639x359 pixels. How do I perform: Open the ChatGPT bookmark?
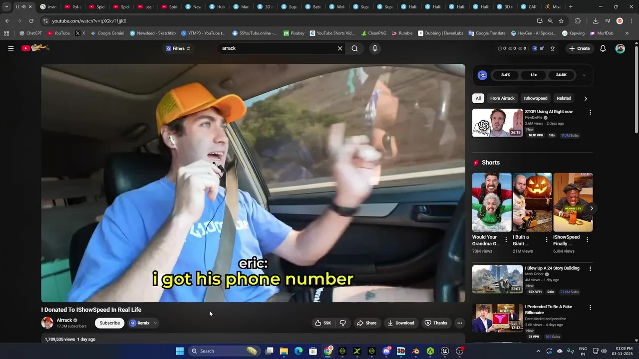pyautogui.click(x=30, y=33)
